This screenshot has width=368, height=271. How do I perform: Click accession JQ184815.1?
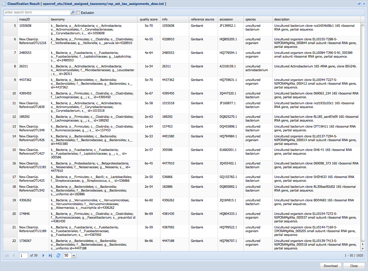pyautogui.click(x=228, y=200)
